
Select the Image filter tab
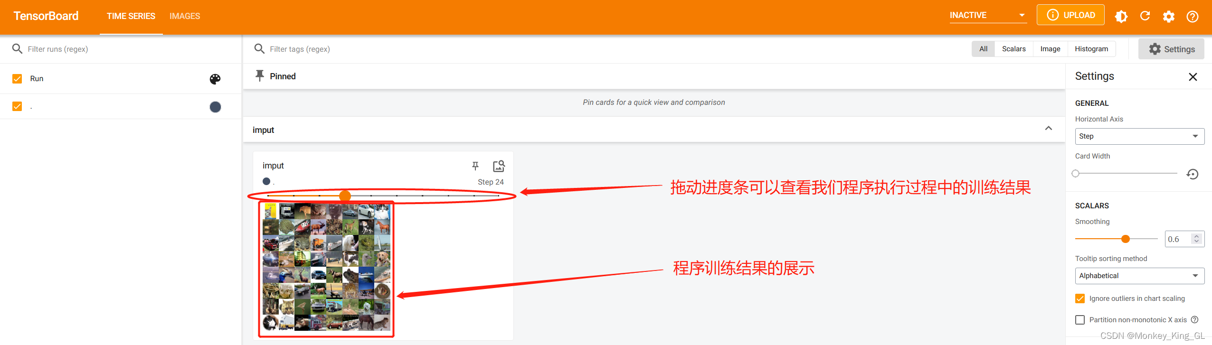click(x=1050, y=49)
